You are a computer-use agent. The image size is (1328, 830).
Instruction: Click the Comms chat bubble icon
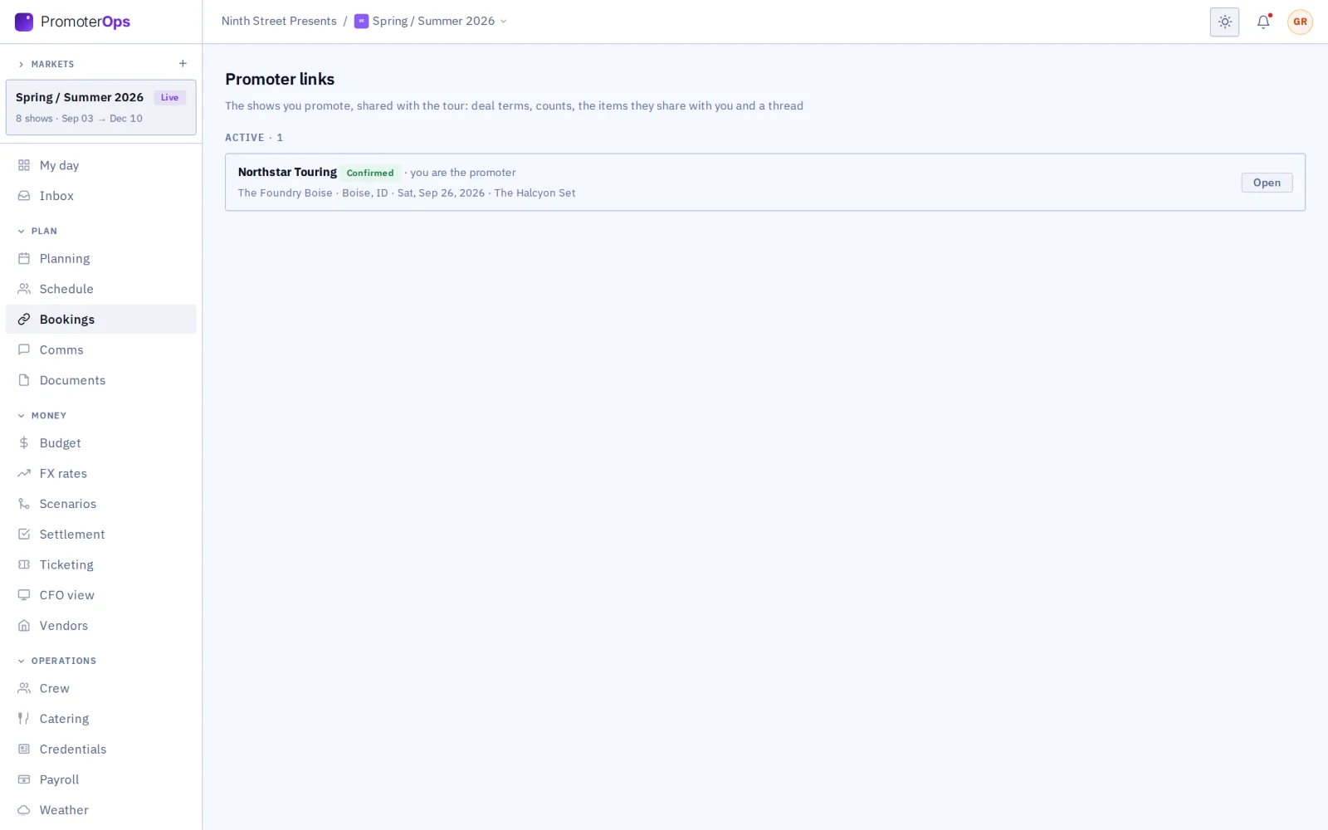24,350
